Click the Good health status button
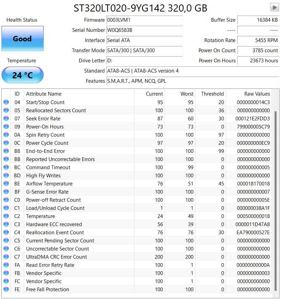The width and height of the screenshot is (281, 299). pyautogui.click(x=22, y=39)
